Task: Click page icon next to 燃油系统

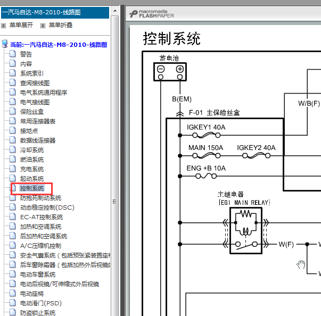Action: [13, 159]
